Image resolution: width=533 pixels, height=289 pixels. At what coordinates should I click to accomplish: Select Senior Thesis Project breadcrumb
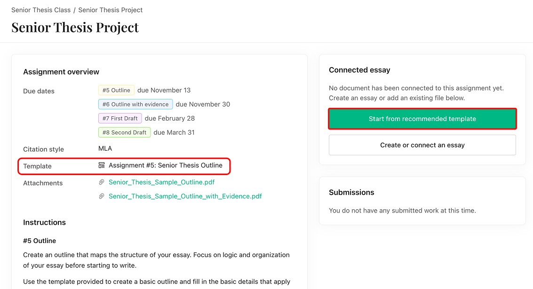(x=111, y=10)
